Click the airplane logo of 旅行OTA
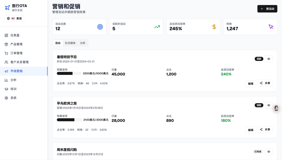The height and width of the screenshot is (160, 282). [7, 8]
